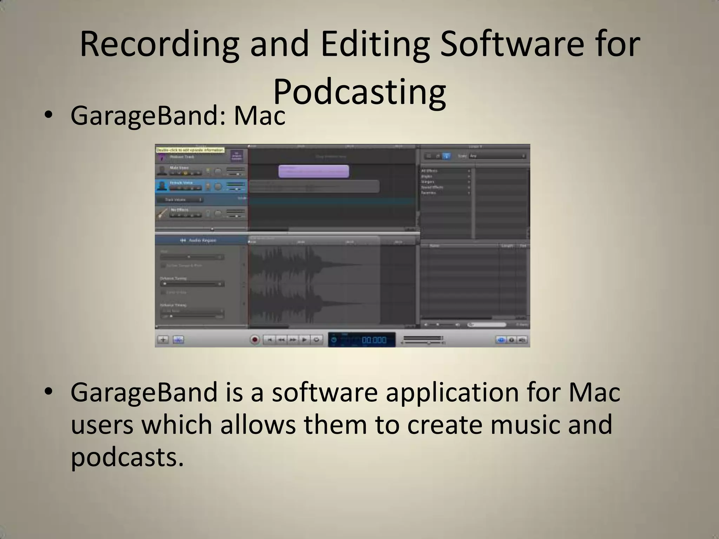The width and height of the screenshot is (719, 539).
Task: Open the Track Info button
Action: pyautogui.click(x=512, y=340)
